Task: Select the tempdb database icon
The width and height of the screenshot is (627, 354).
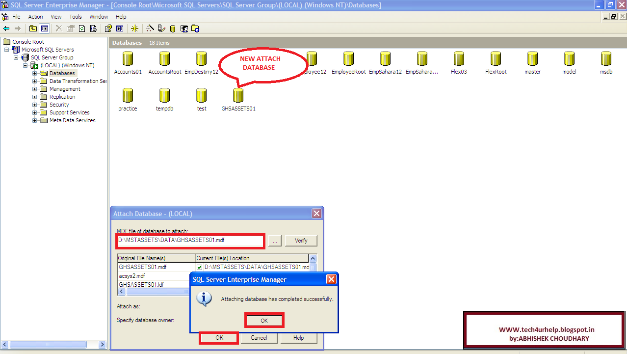Action: coord(164,96)
